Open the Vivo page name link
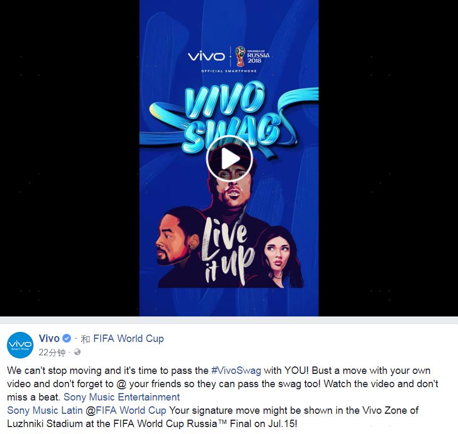This screenshot has width=458, height=434. point(49,338)
